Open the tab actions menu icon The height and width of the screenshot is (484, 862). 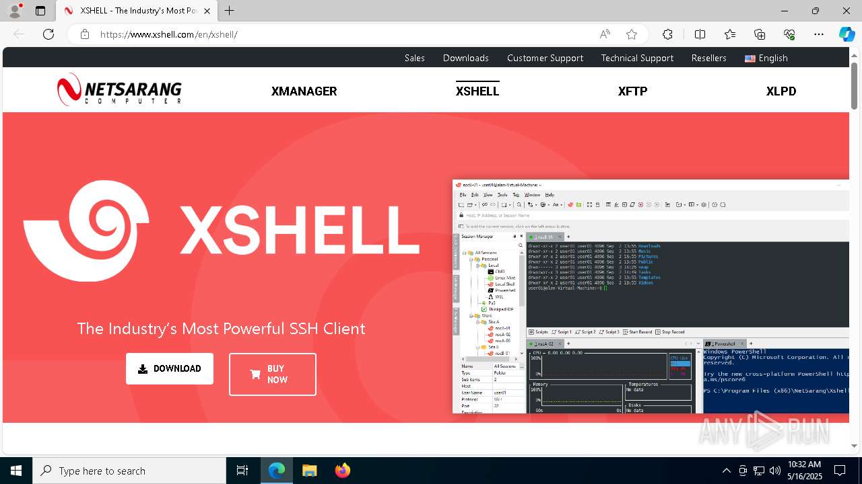[40, 11]
